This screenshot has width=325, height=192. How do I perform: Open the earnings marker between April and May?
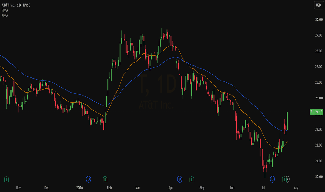tap(192, 179)
